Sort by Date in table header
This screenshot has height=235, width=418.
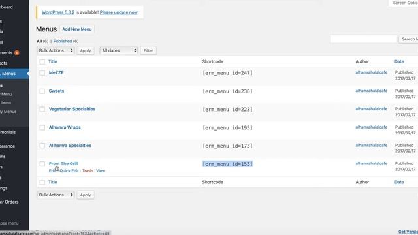tap(399, 61)
